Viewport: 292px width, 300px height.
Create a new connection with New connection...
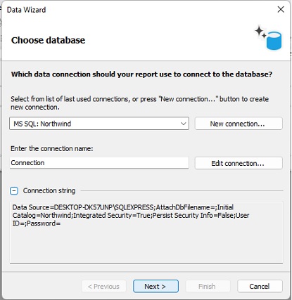click(x=239, y=124)
